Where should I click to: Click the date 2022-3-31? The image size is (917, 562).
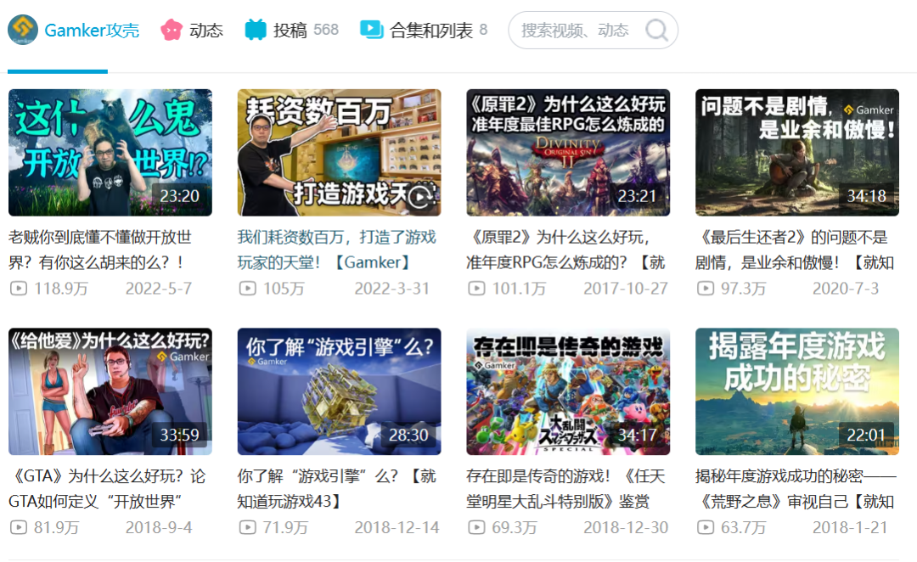391,289
